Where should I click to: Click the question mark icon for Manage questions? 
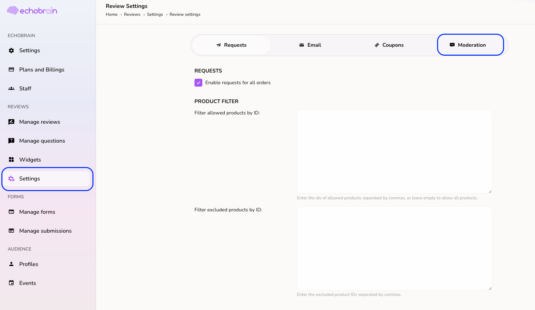(11, 141)
